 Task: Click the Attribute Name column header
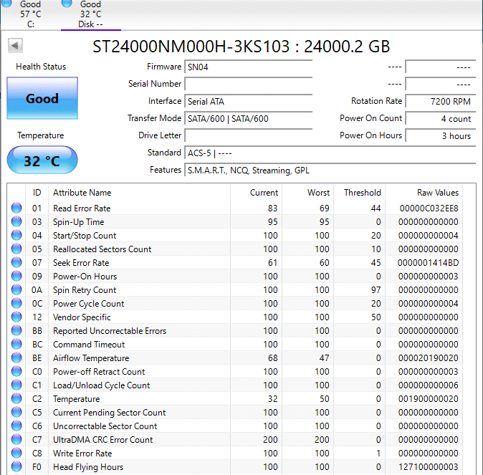(139, 193)
